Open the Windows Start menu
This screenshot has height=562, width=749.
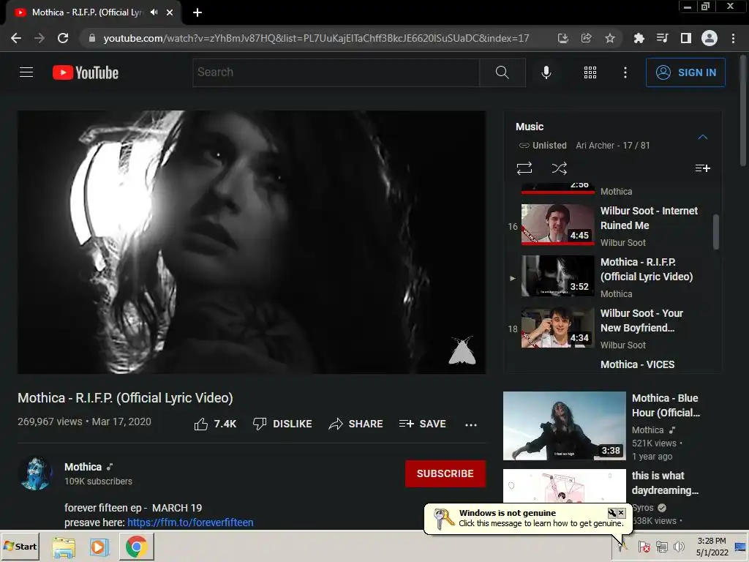point(20,546)
